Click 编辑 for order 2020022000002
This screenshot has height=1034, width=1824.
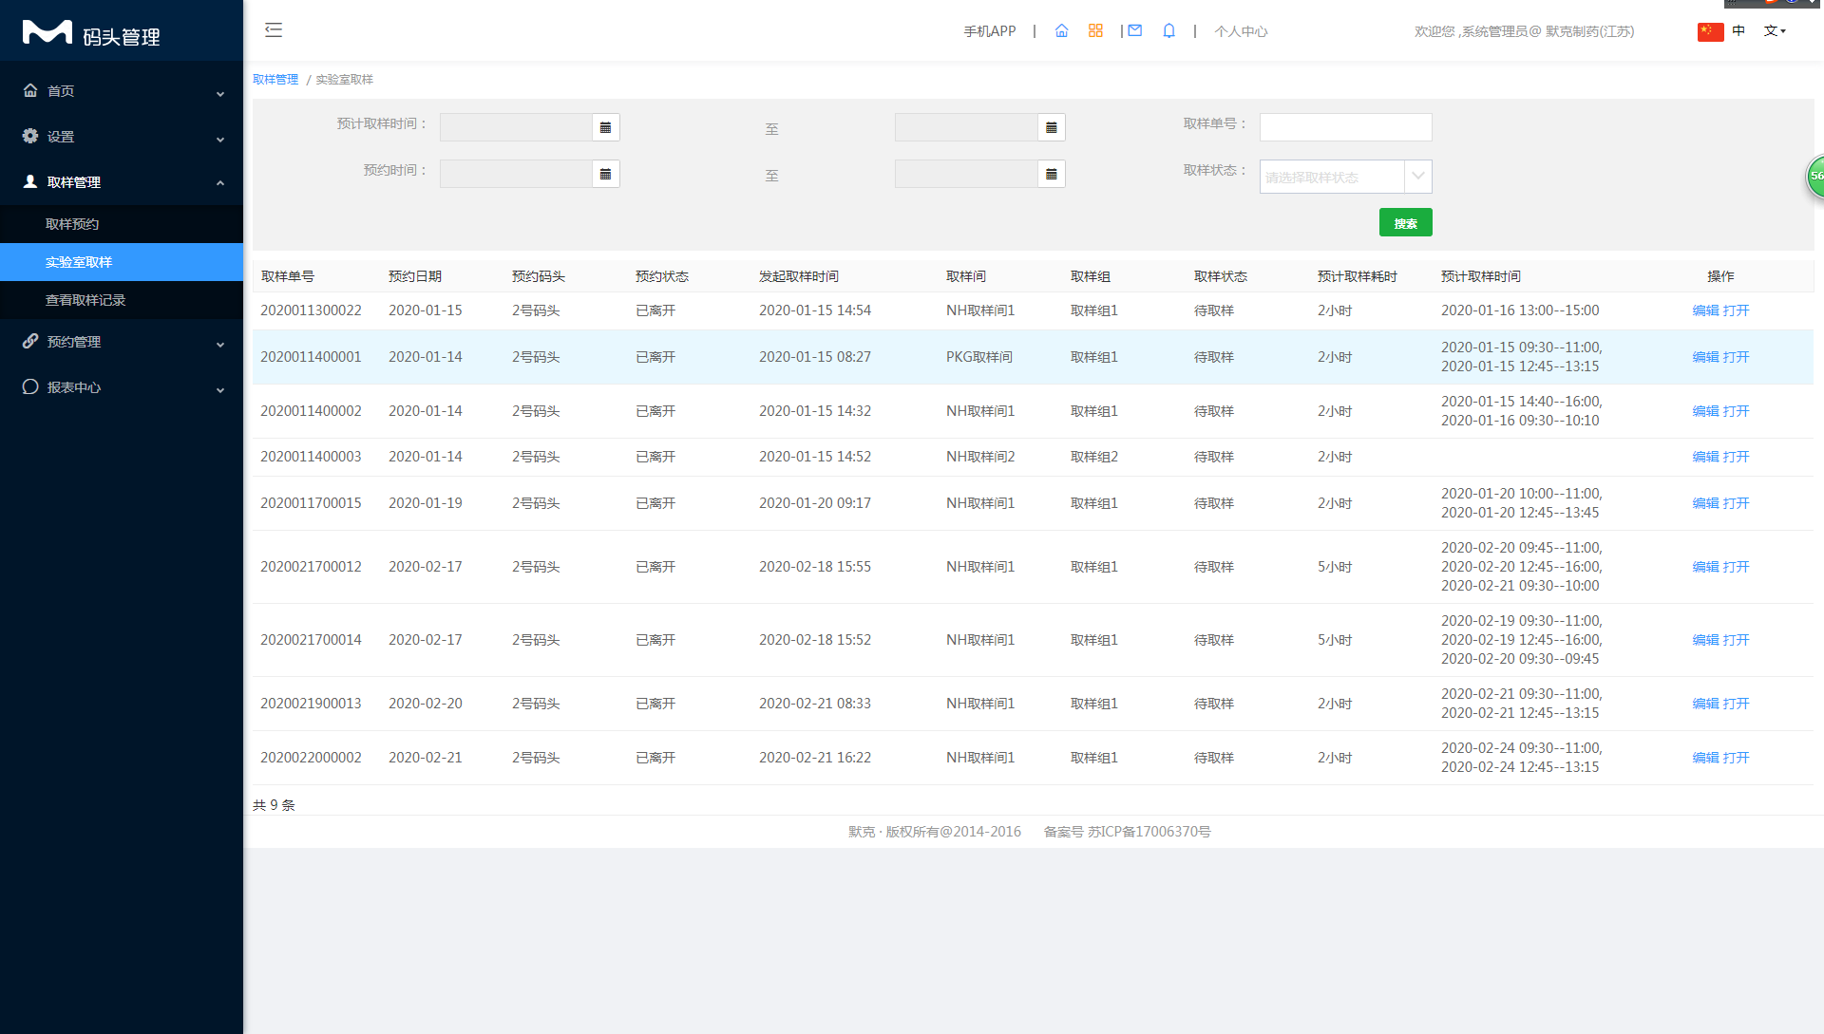(1705, 758)
